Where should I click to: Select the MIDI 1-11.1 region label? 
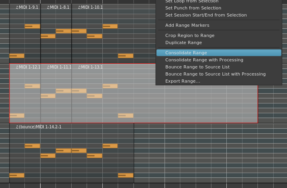coord(59,67)
